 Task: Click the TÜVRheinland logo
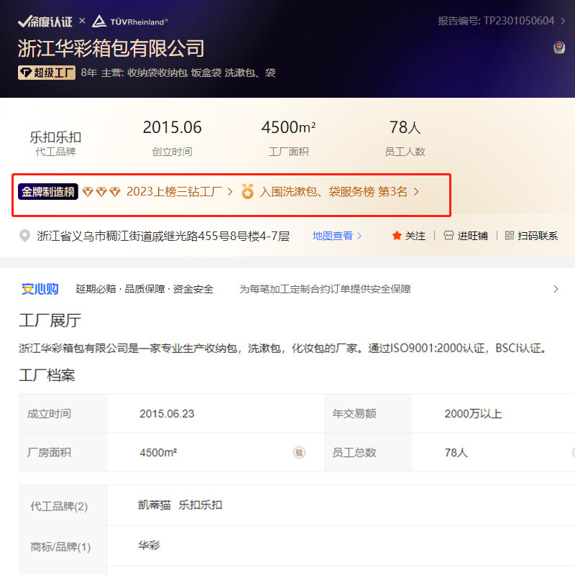(130, 22)
